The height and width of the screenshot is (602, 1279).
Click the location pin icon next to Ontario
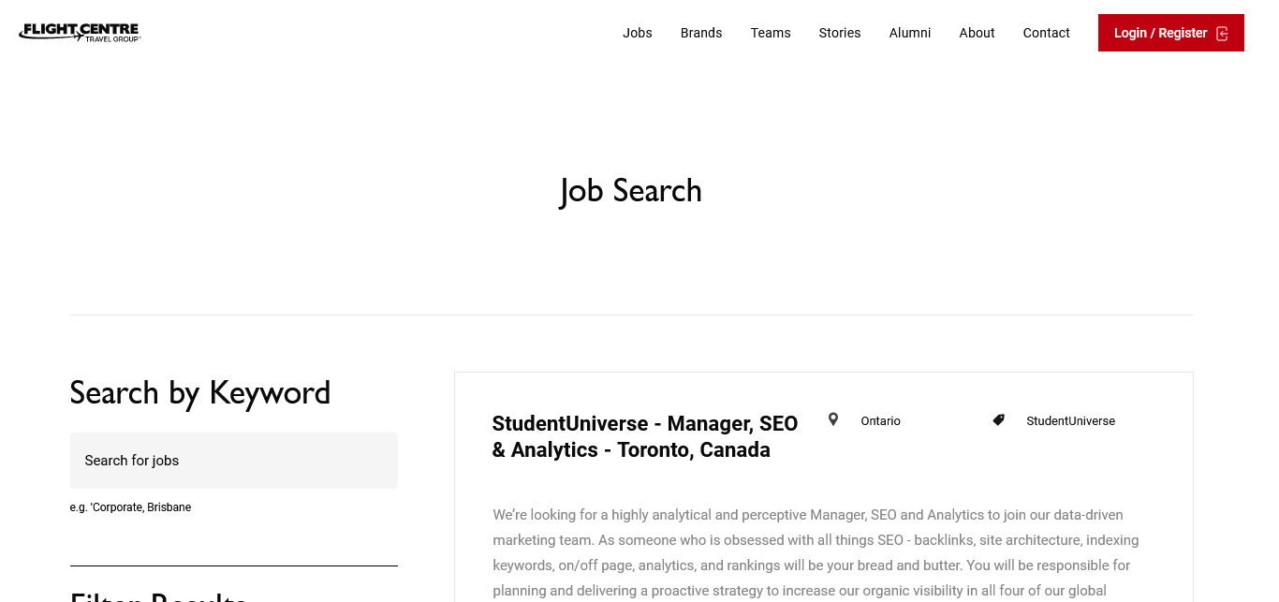[833, 419]
